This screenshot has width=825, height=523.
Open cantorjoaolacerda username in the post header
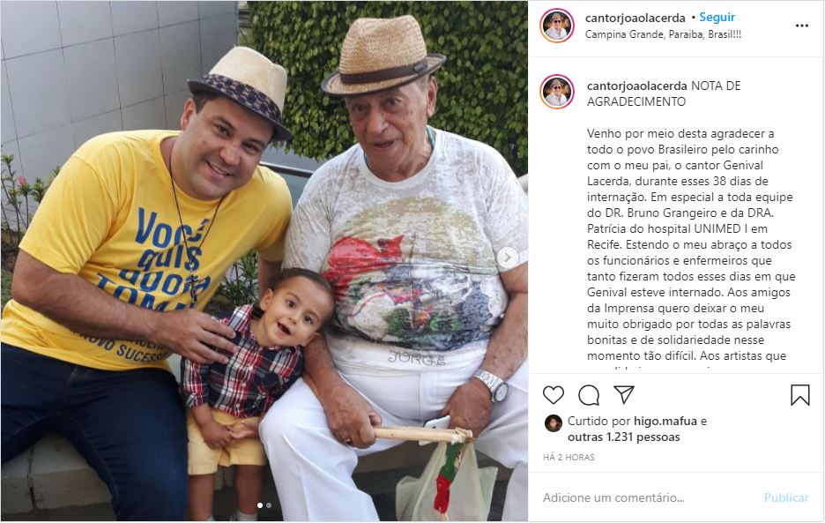point(635,18)
